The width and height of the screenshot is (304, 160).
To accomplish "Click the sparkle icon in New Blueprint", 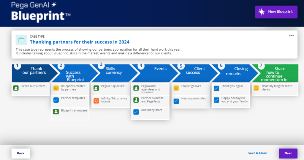I will click(262, 12).
